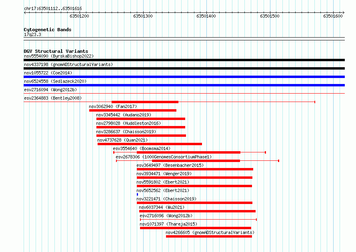The image size is (356, 252).
Task: Click the red bar for nsv6037344
Action: click(197, 211)
